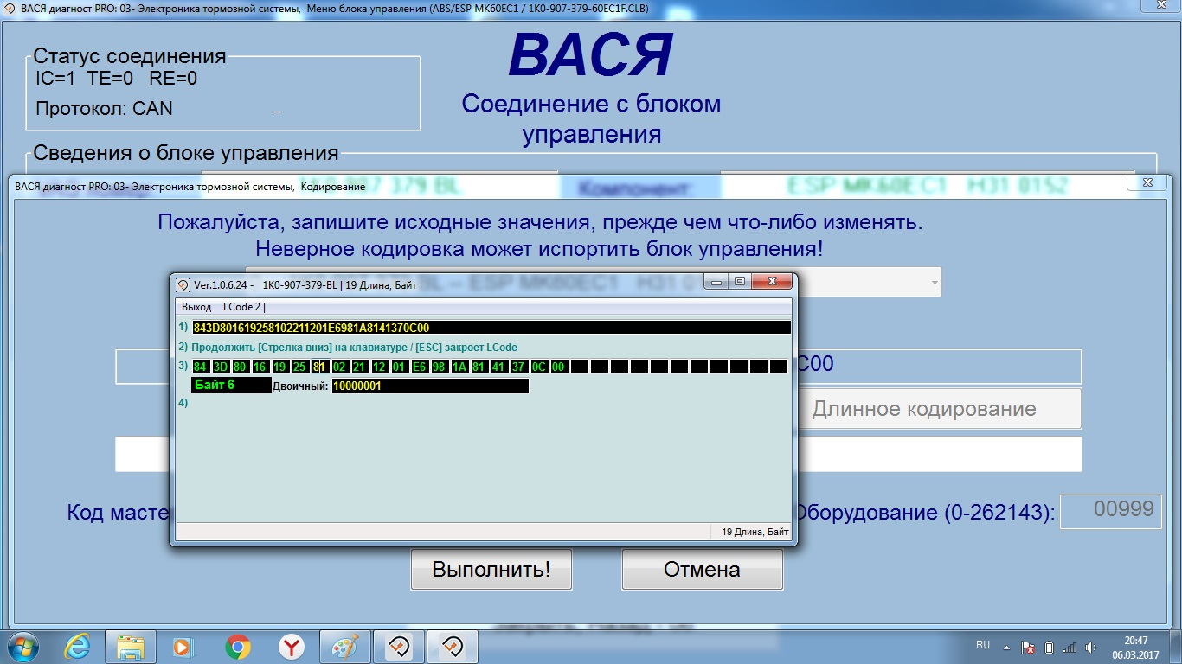Select byte cell 00
Image resolution: width=1182 pixels, height=664 pixels.
coord(559,367)
